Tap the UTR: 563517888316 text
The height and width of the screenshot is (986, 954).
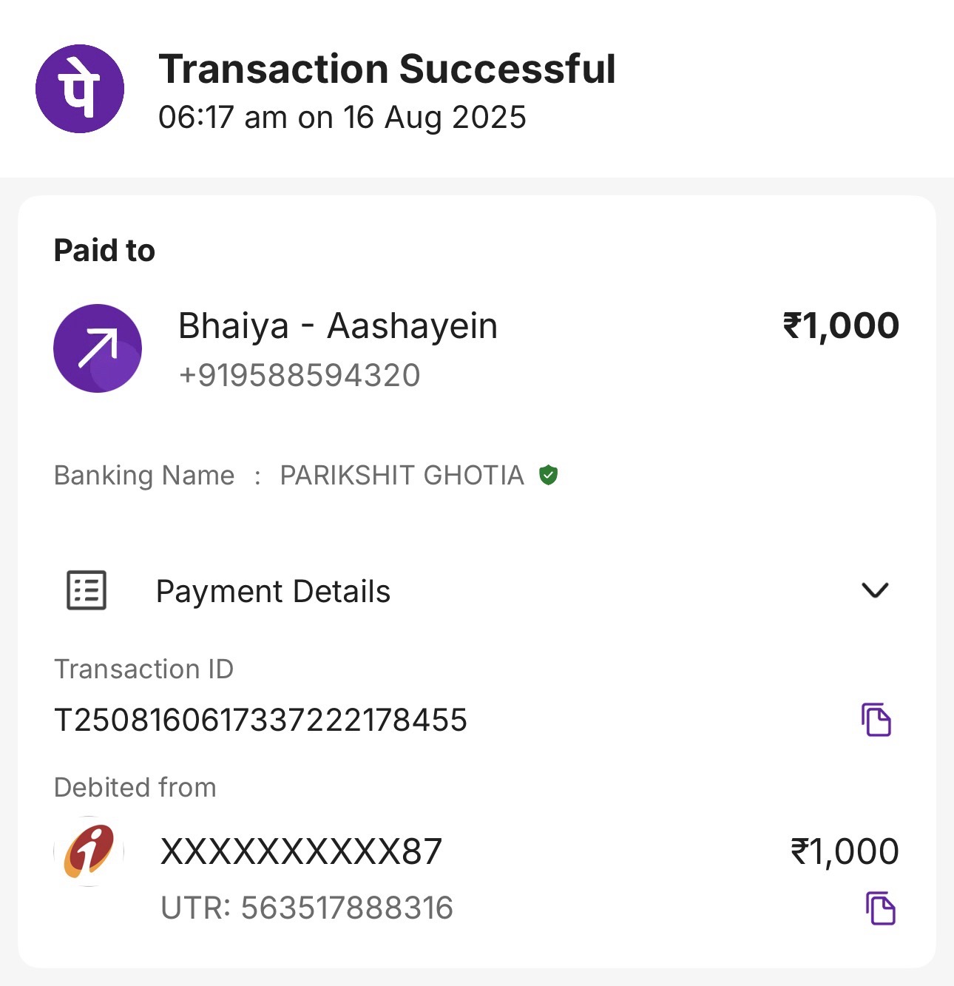pos(307,908)
